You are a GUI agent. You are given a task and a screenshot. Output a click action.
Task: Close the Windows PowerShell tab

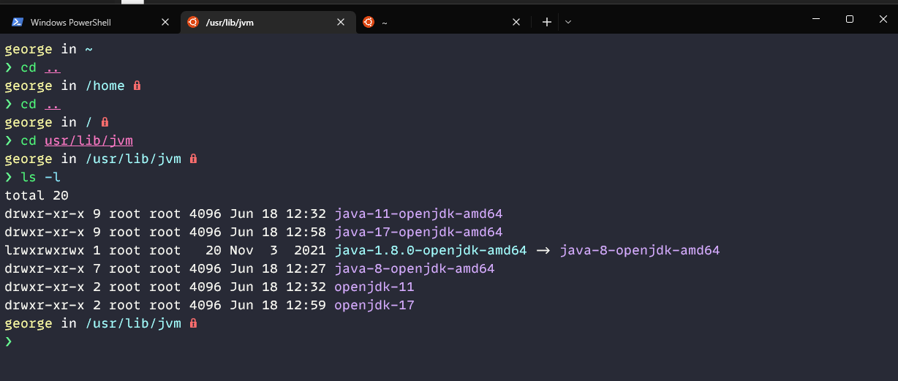click(165, 22)
